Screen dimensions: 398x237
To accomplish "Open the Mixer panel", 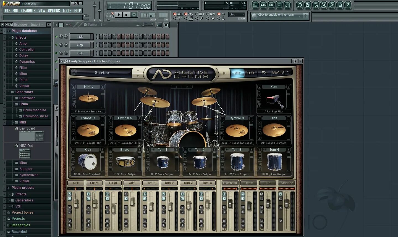I will pos(288,5).
